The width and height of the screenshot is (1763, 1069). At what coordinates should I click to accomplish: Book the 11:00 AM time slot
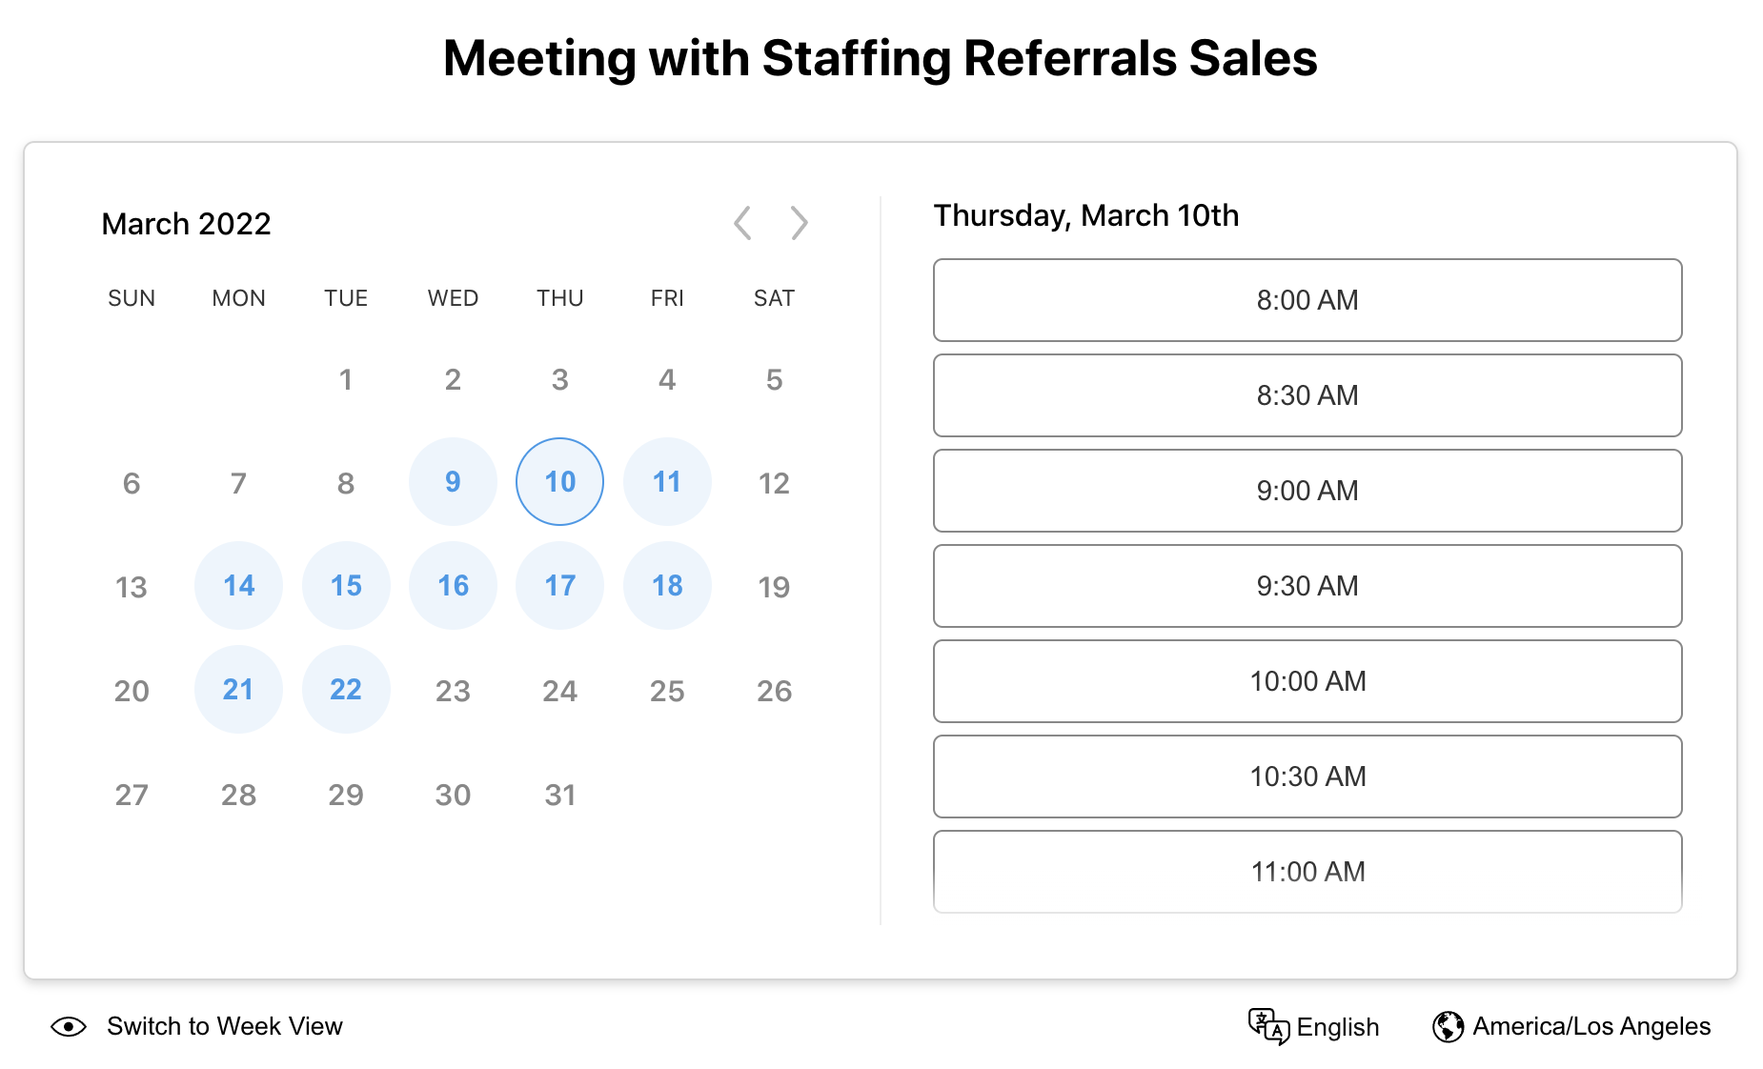coord(1307,871)
